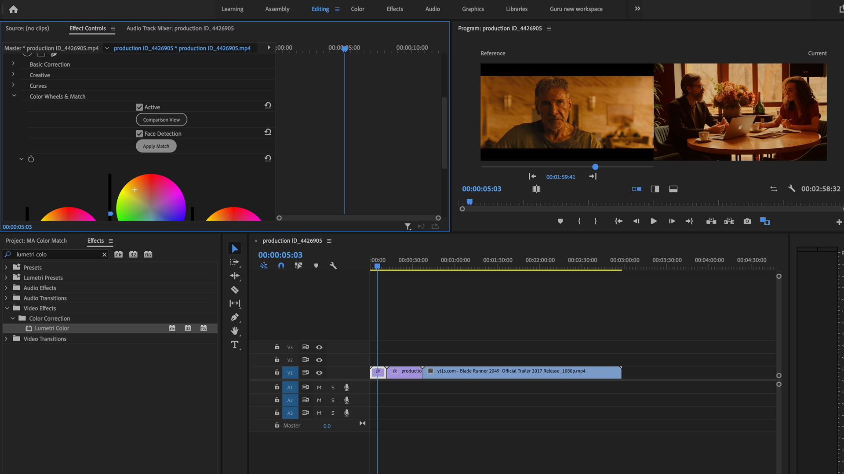Open Audio Track Mixer tab

[180, 28]
